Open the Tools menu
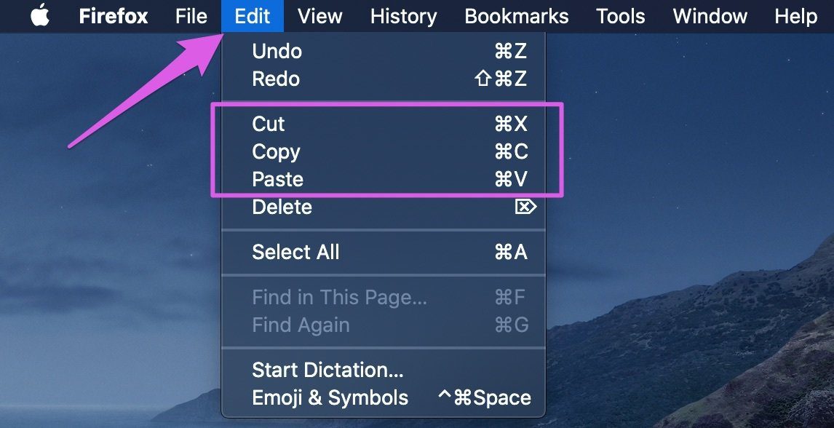 coord(620,17)
